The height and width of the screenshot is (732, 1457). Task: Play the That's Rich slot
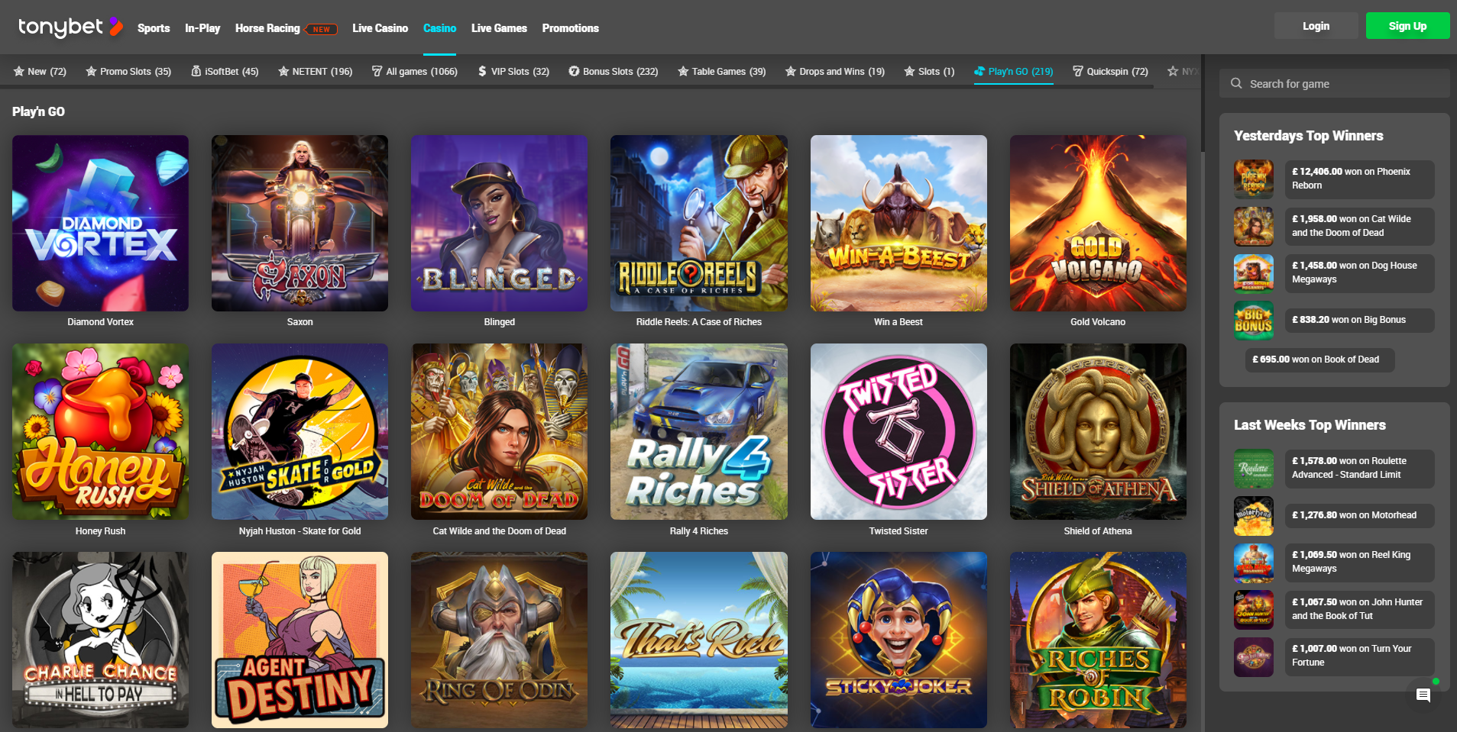699,640
